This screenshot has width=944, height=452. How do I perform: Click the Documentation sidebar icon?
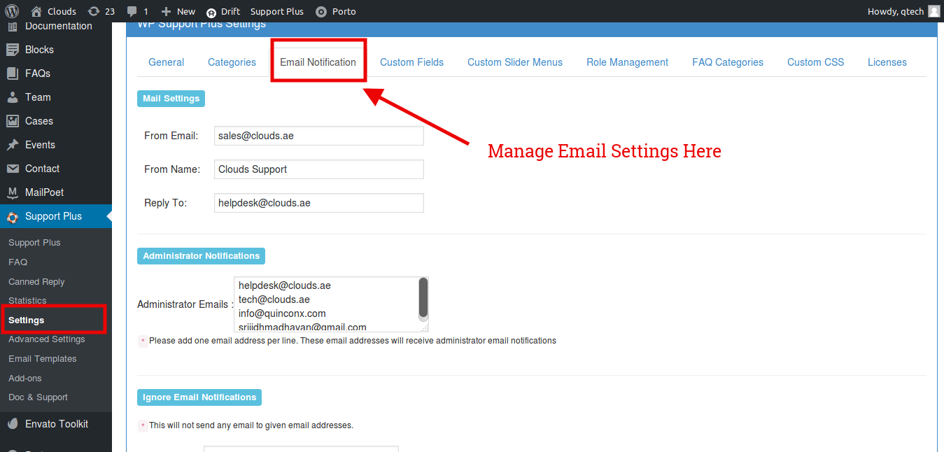pyautogui.click(x=13, y=27)
